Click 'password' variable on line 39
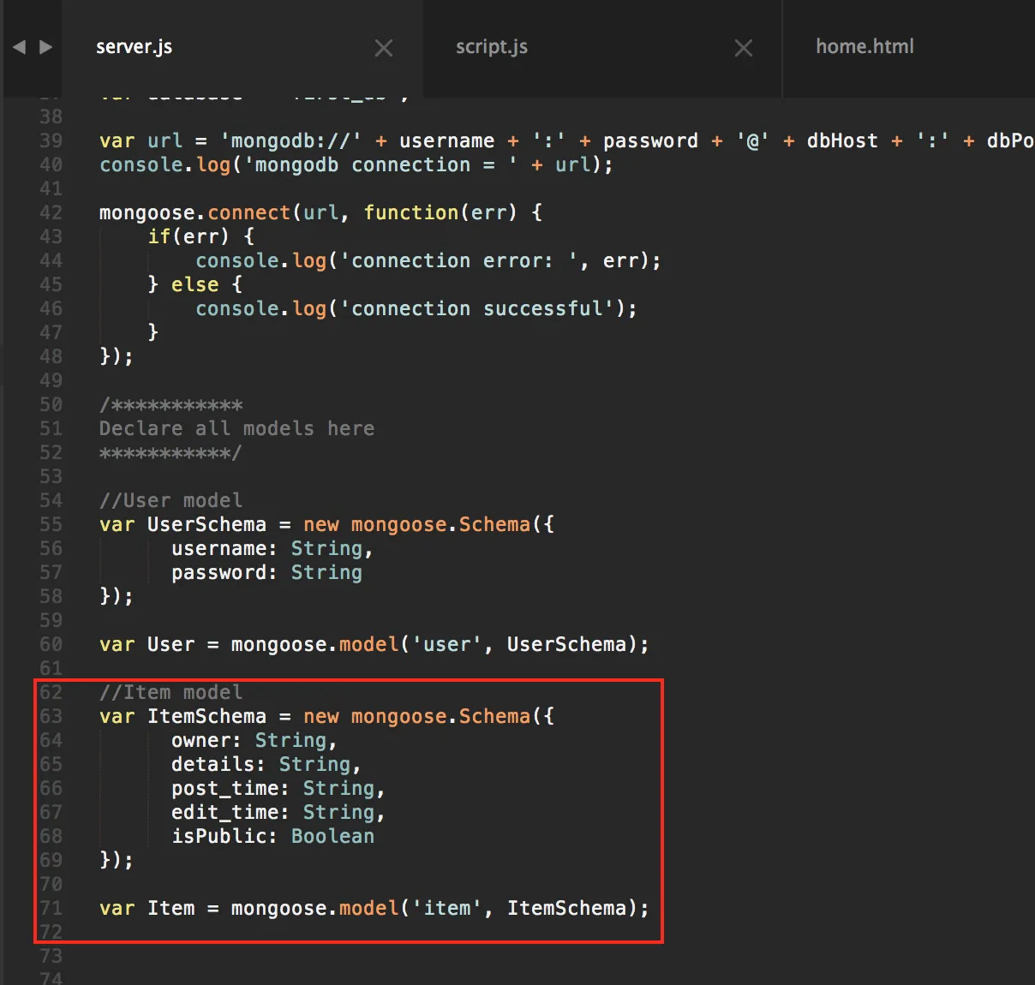Image resolution: width=1035 pixels, height=985 pixels. pyautogui.click(x=650, y=140)
